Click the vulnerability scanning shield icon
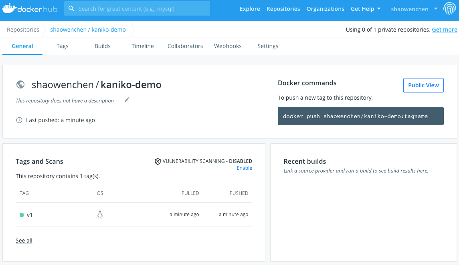459x265 pixels. [x=158, y=161]
